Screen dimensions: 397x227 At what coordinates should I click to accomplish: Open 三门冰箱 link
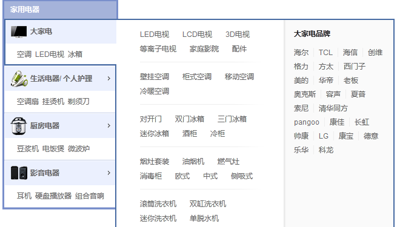point(232,119)
